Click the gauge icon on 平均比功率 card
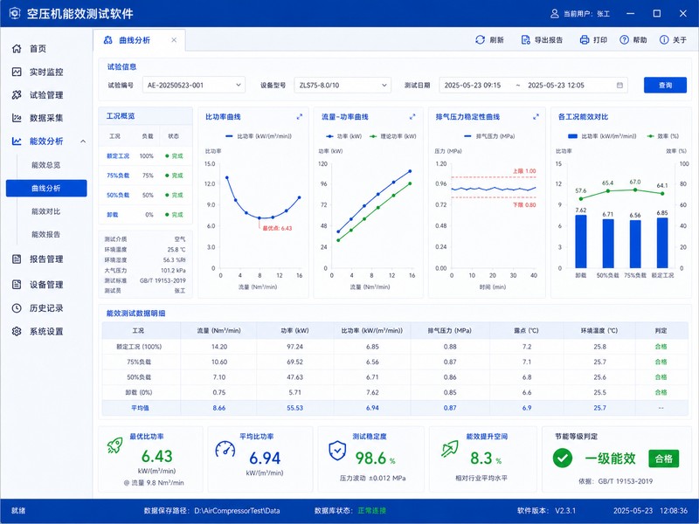Viewport: 699px width, 524px height. (225, 450)
